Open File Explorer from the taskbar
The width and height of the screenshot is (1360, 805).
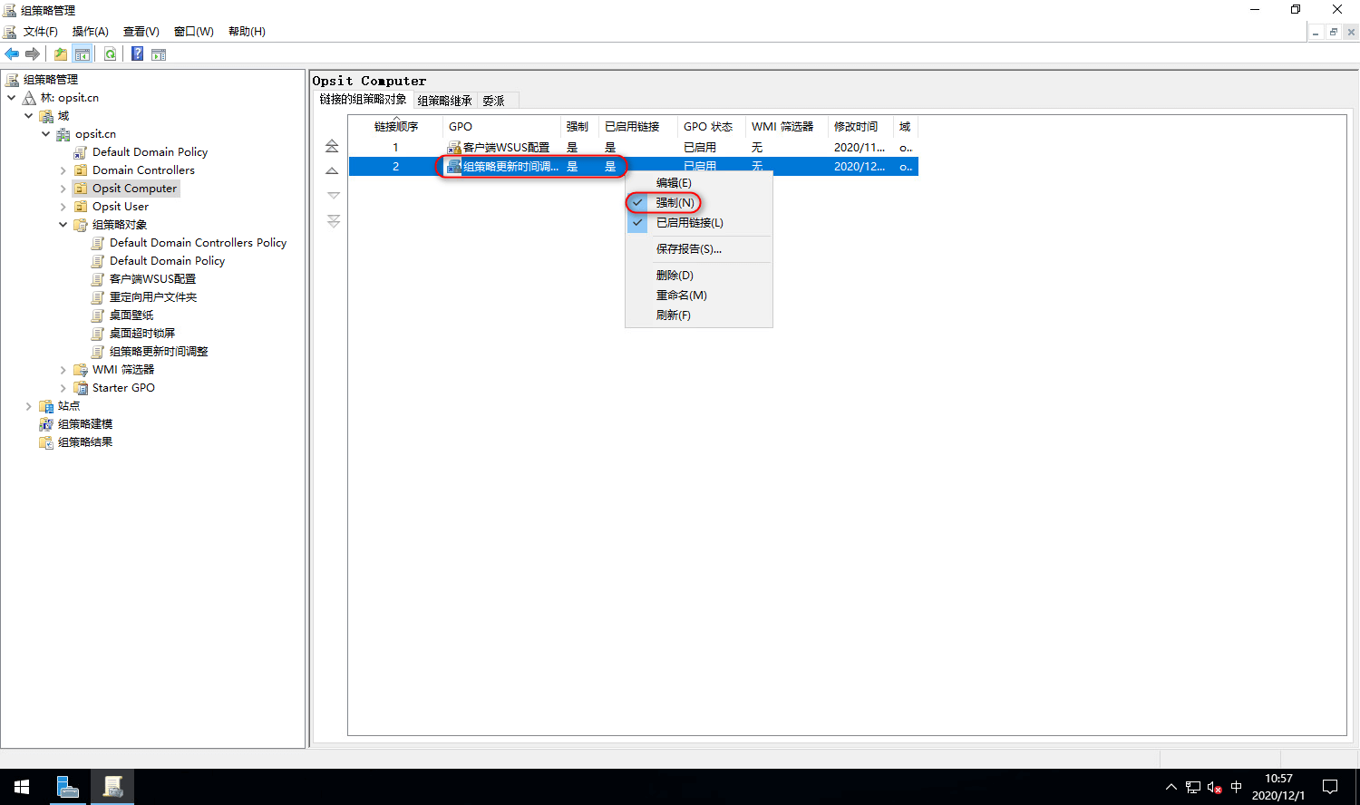pos(68,786)
